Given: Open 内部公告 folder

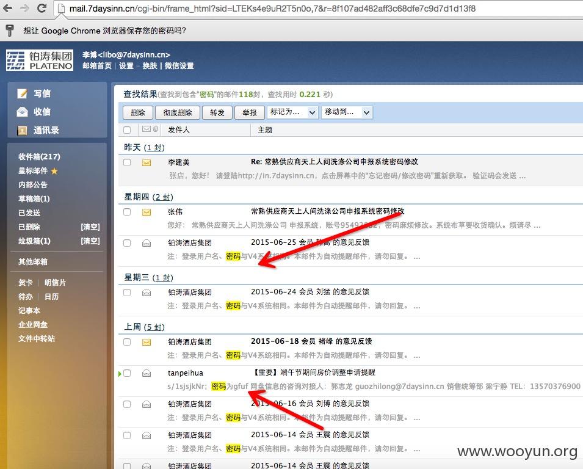Looking at the screenshot, I should tap(33, 185).
